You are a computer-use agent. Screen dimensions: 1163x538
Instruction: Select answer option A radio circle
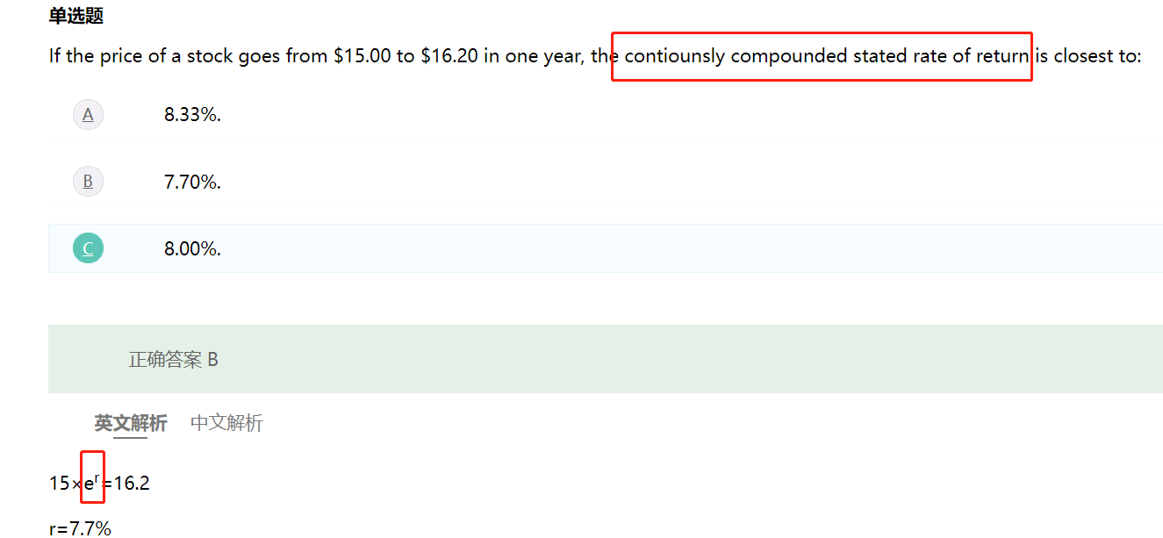[x=88, y=115]
